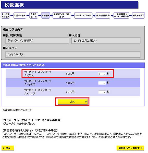Click the 枚数選択 page title
This screenshot has height=153, width=148.
pyautogui.click(x=14, y=5)
